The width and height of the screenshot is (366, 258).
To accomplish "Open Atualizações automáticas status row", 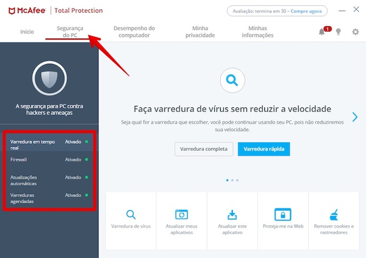I will (49, 180).
